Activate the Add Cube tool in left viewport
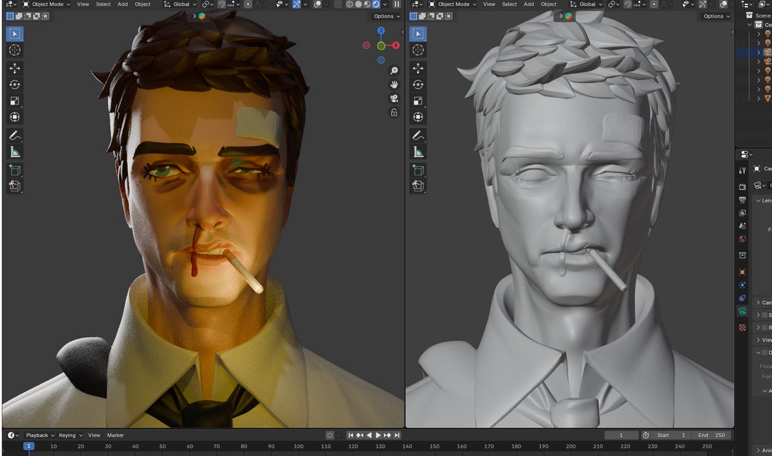 tap(15, 170)
